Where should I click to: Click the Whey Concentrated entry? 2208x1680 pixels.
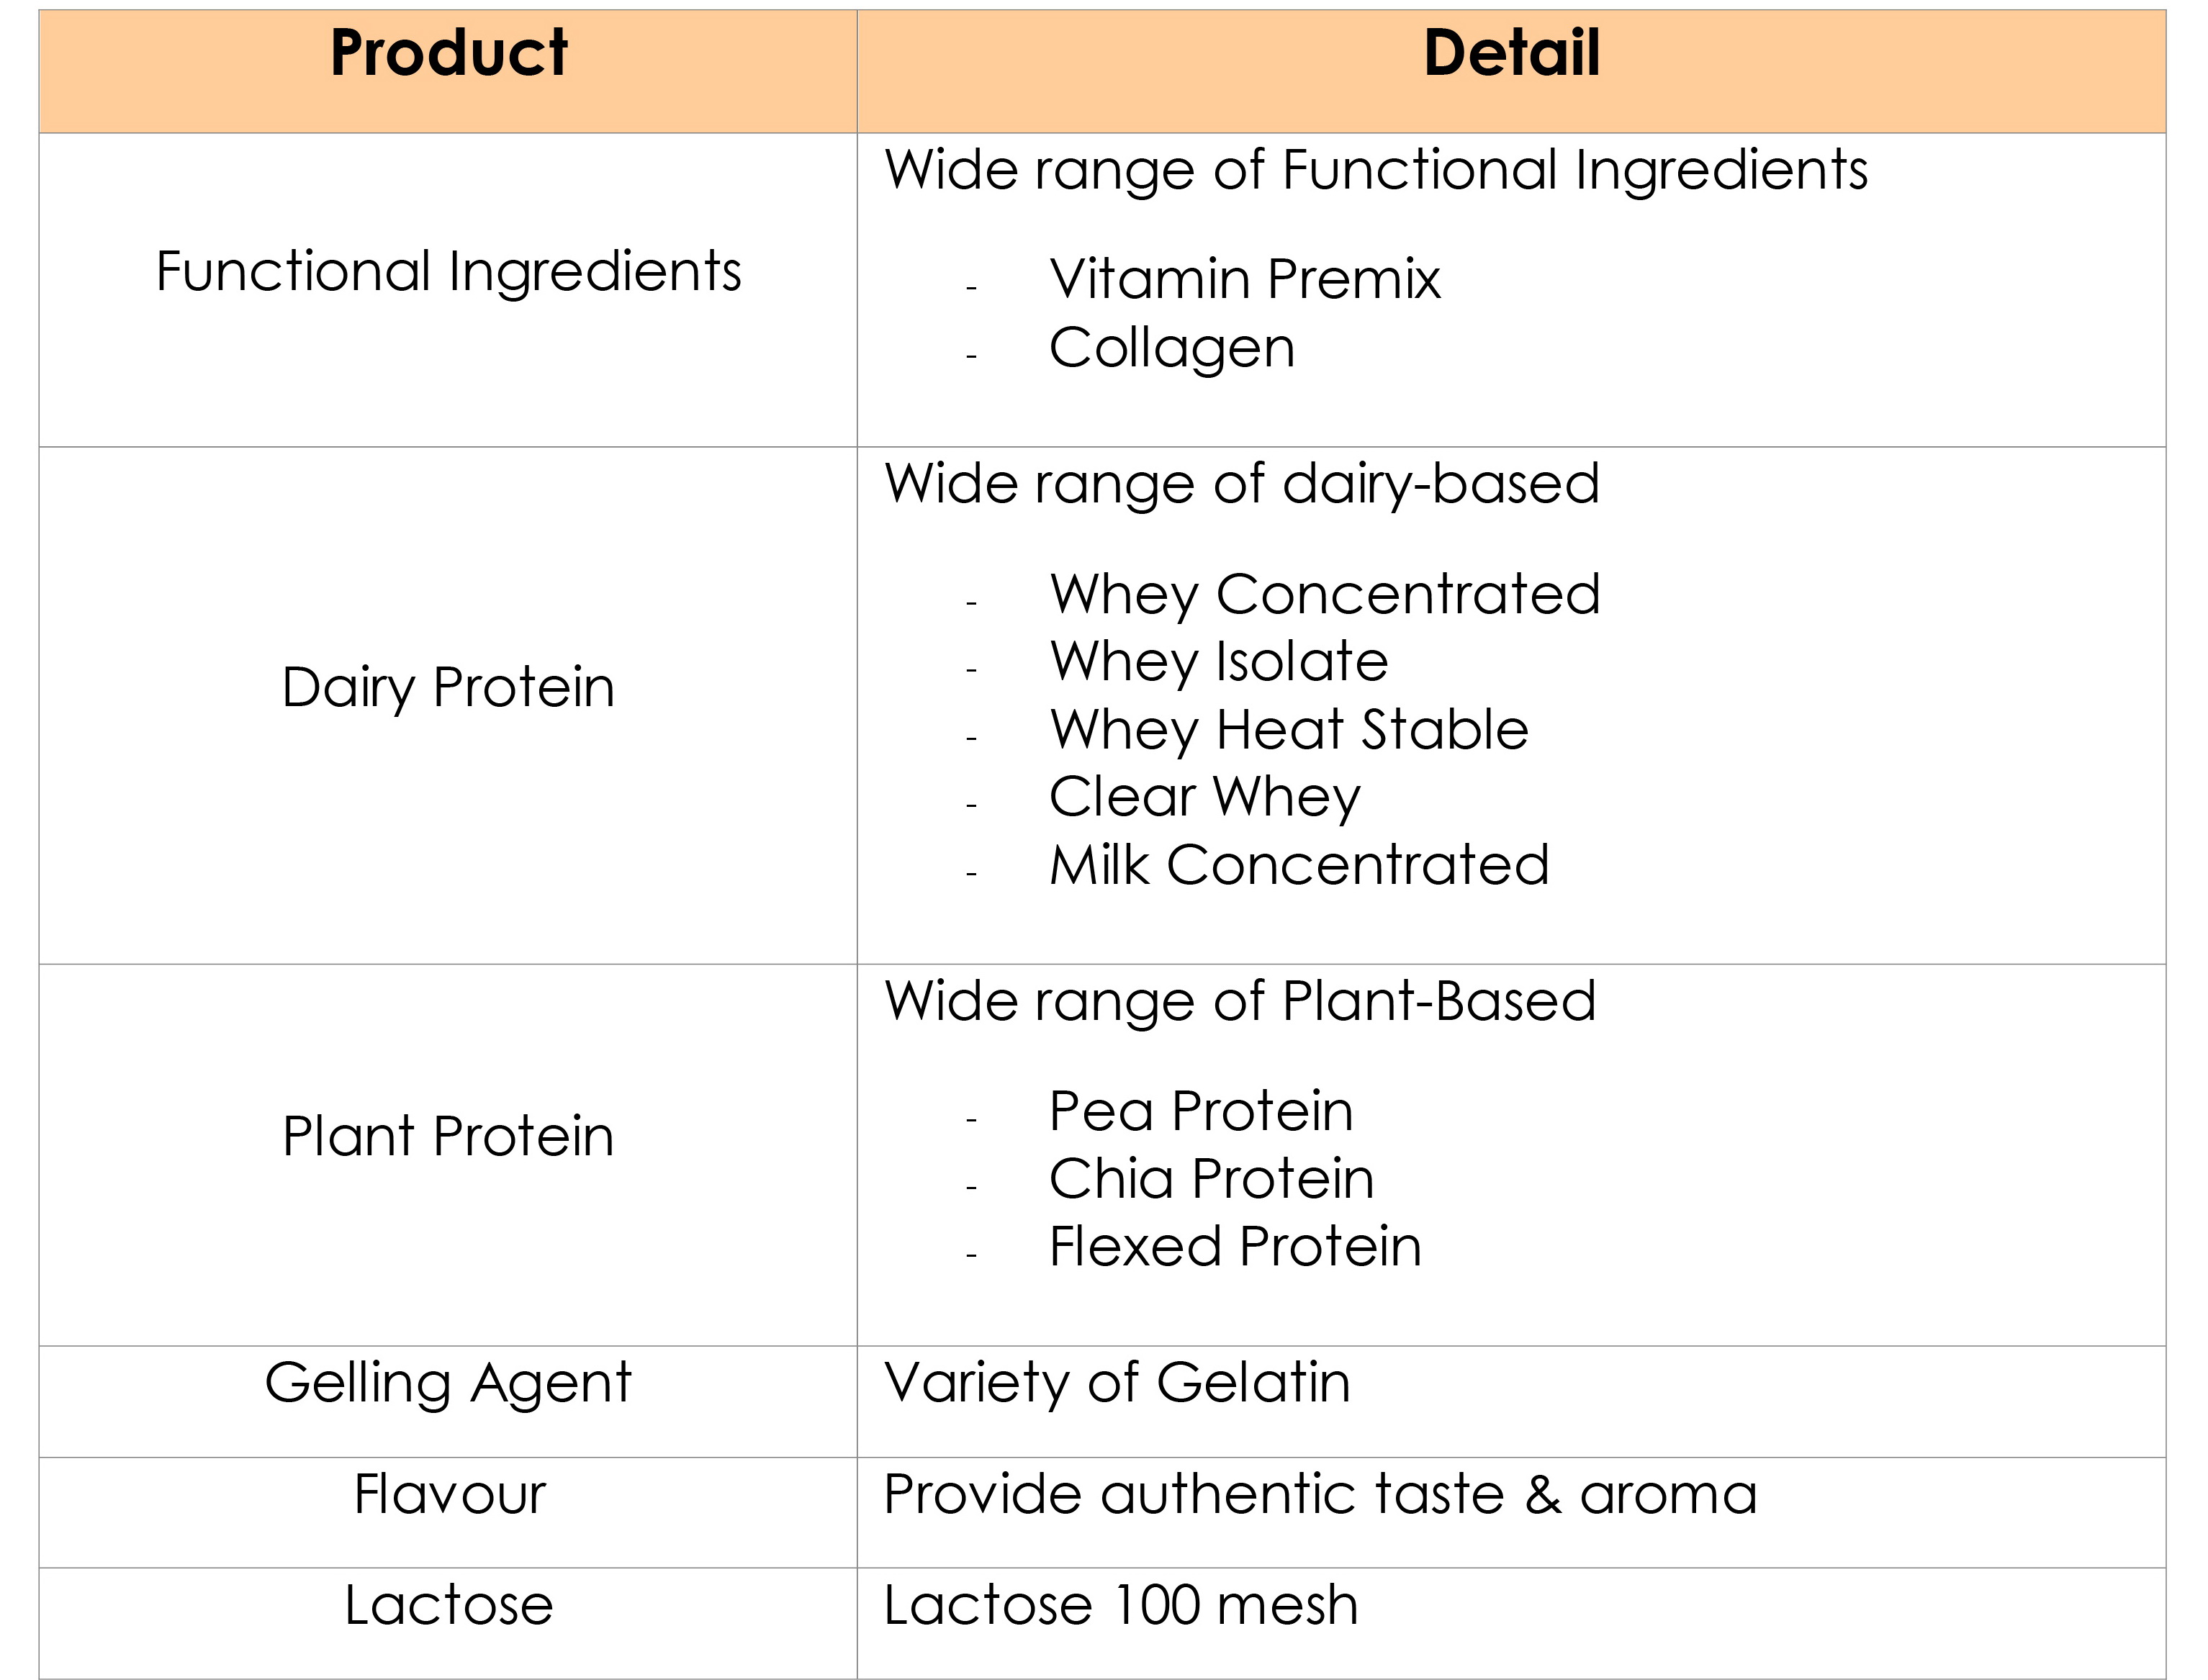1324,595
